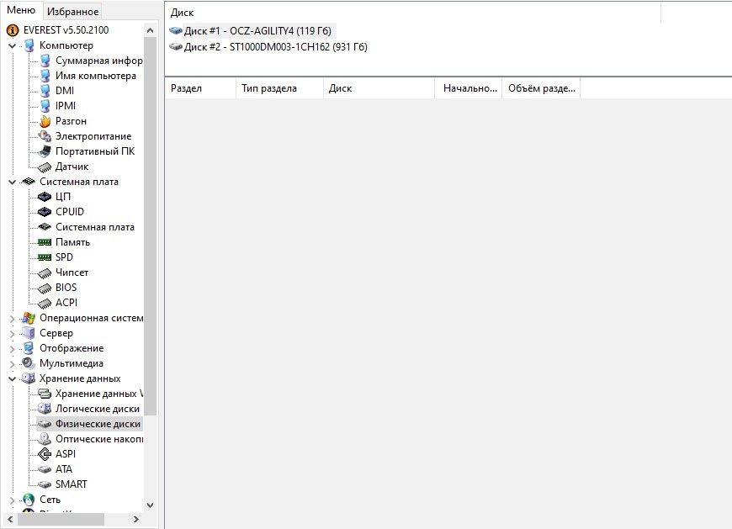Click the Диск #1 OCZ-AGILITY4 drive icon

pyautogui.click(x=176, y=31)
